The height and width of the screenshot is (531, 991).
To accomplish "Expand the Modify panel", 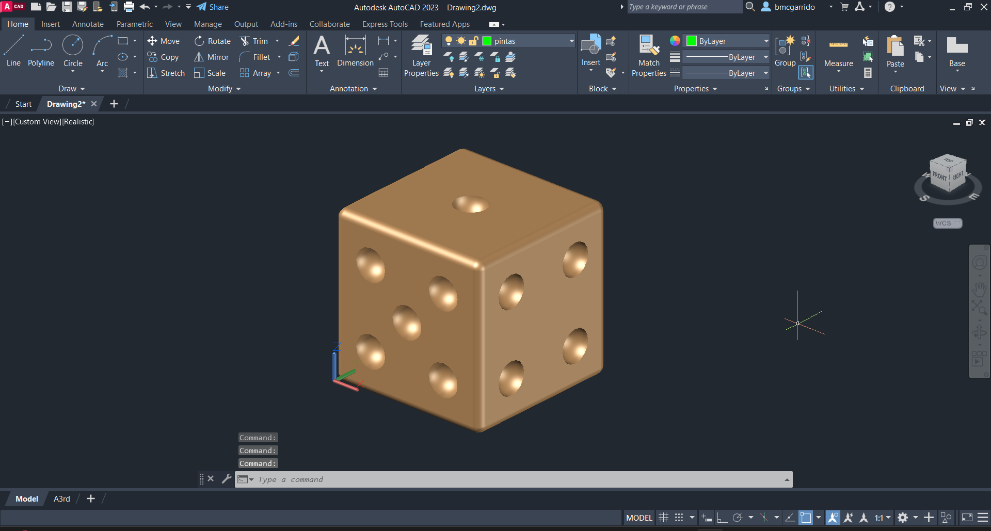I will [225, 89].
